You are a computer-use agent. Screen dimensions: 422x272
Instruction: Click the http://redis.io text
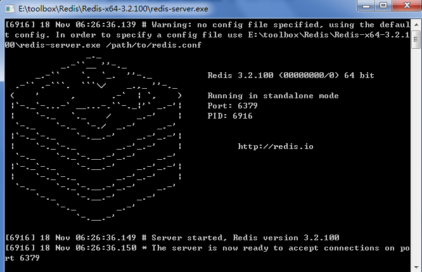click(x=276, y=146)
